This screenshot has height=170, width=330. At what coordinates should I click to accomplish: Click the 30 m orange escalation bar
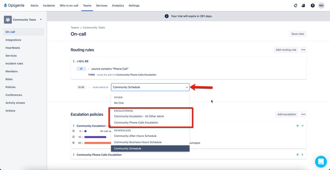pyautogui.click(x=98, y=143)
